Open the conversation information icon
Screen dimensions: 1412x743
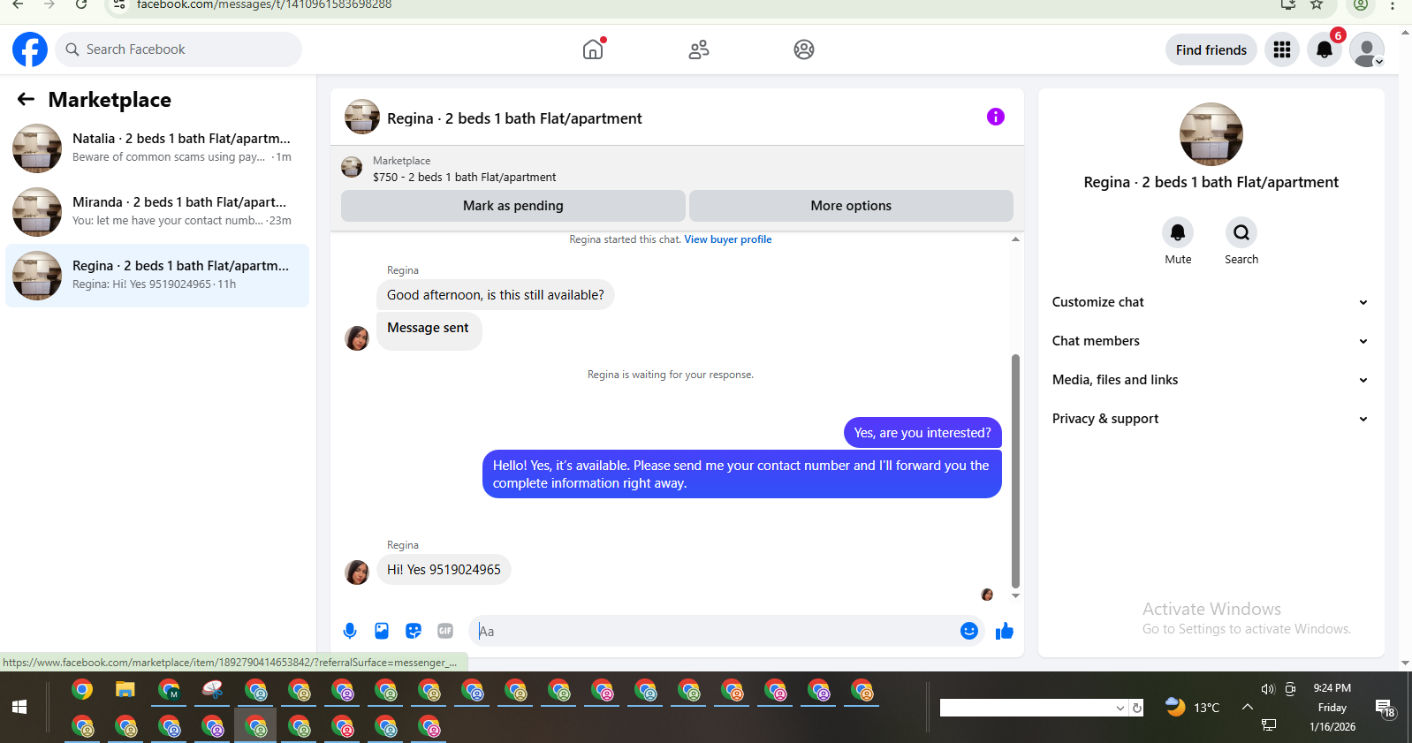click(x=996, y=117)
